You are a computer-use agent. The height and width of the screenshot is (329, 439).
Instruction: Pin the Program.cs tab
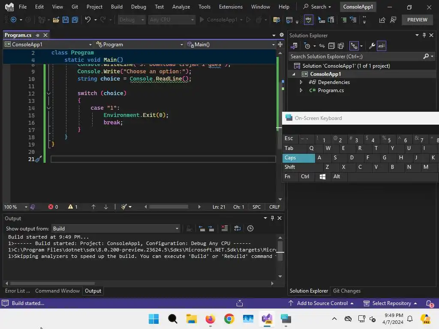click(38, 35)
